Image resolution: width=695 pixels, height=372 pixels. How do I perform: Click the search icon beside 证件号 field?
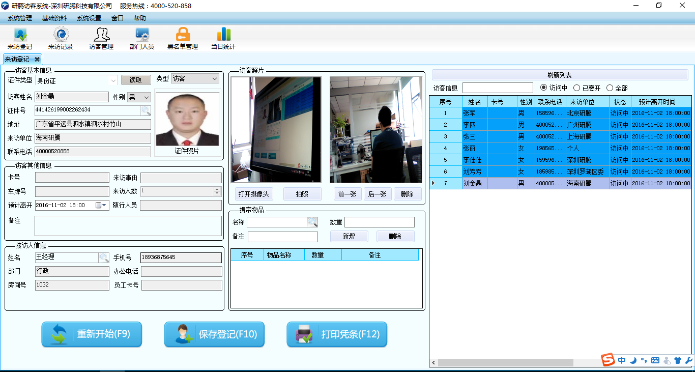point(146,110)
